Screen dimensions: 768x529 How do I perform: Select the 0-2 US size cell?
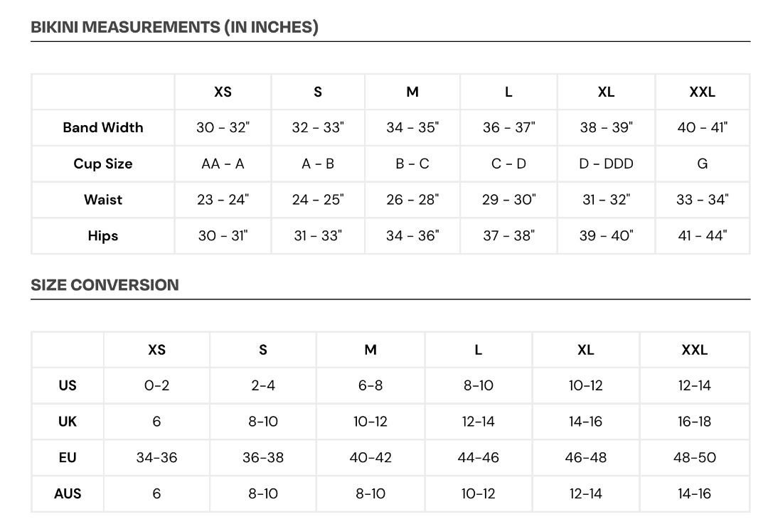coord(156,385)
